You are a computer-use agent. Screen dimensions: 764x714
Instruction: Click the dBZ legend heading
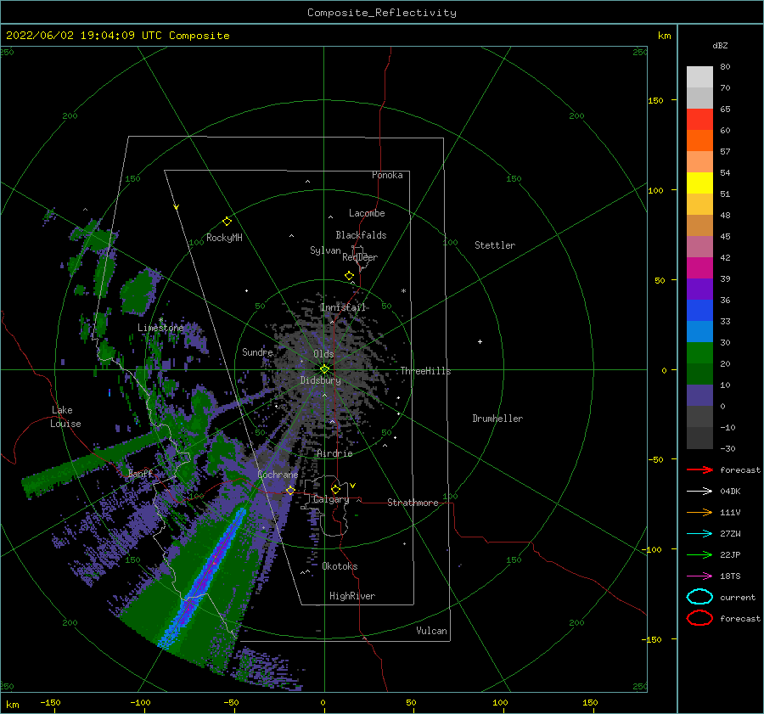720,45
